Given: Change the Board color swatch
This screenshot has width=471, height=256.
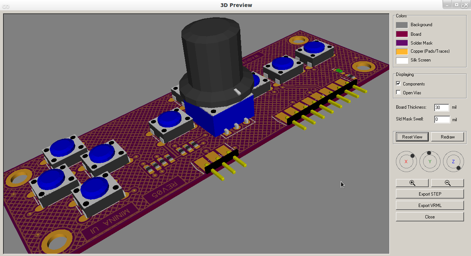Looking at the screenshot, I should tap(402, 34).
